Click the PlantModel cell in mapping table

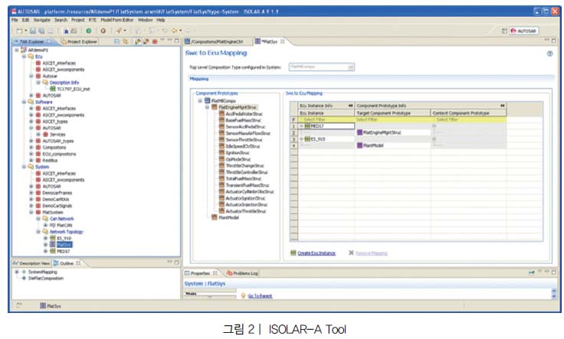[x=392, y=145]
